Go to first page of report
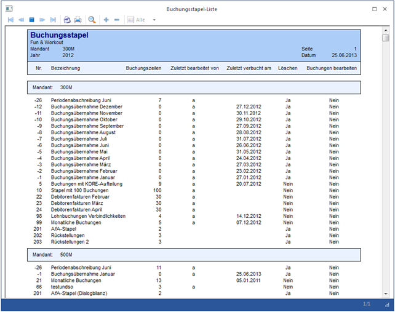The width and height of the screenshot is (395, 312). pyautogui.click(x=10, y=20)
